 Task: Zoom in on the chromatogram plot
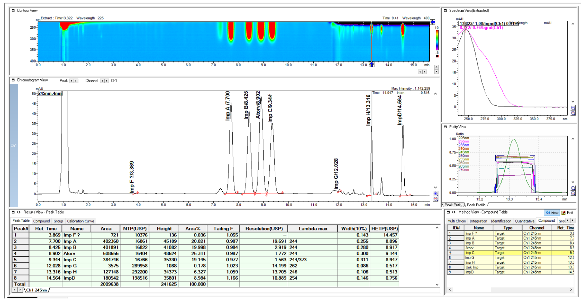[x=436, y=194]
